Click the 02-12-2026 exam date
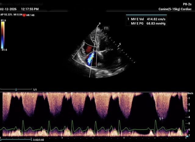The image size is (195, 142). (x=9, y=9)
